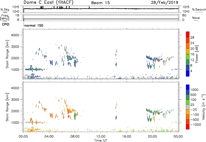Click the 14:20 UT echo near 1400 km in the power panel
206x142 pixels.
116,64
